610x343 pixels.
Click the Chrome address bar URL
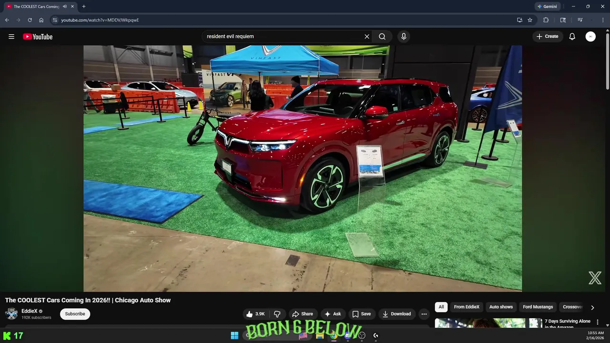(100, 20)
